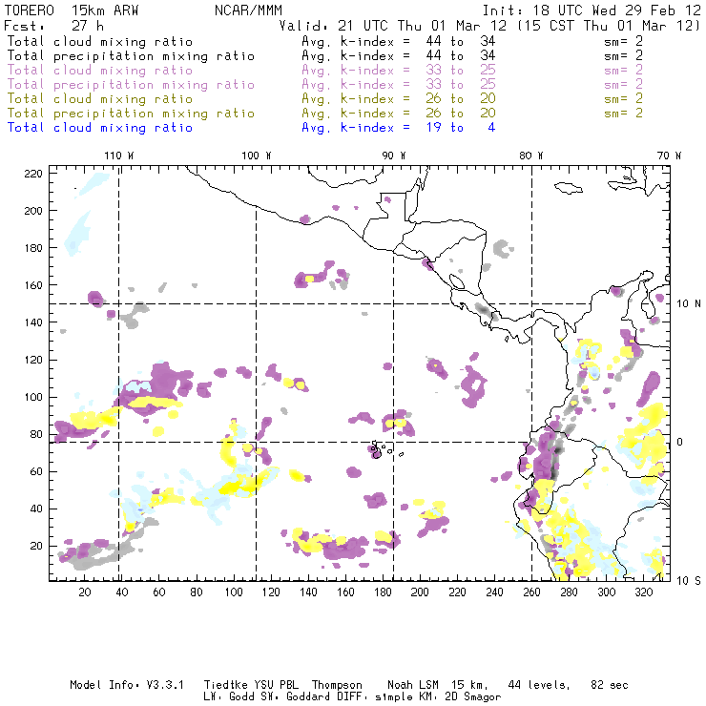
Task: Select the black Total precipitation mixing ratio legend entry
Action: tap(130, 56)
